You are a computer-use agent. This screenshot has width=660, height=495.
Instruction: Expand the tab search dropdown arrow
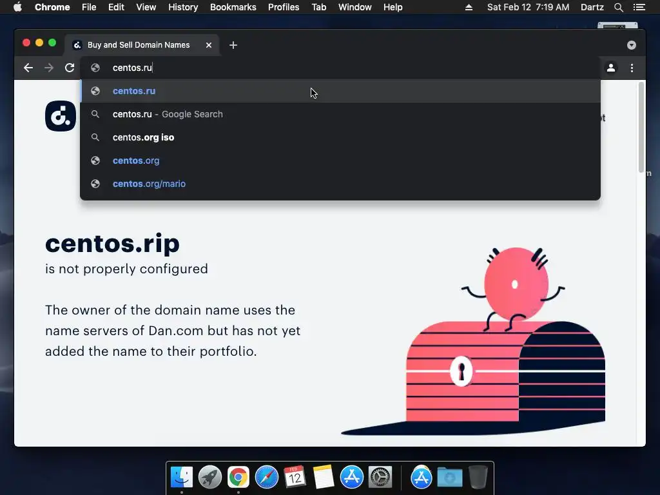coord(632,45)
